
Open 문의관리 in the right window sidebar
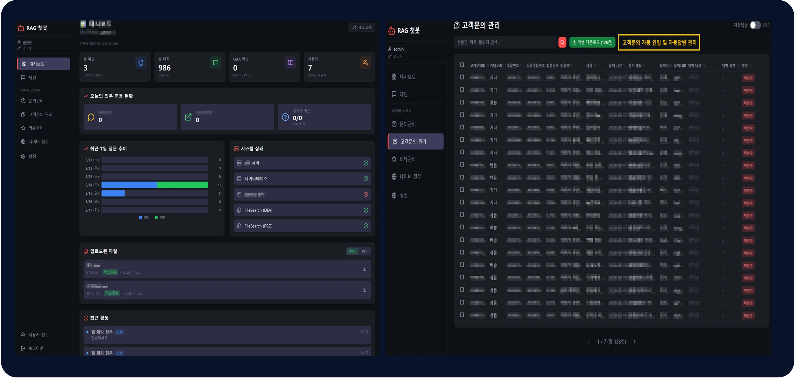coord(416,124)
